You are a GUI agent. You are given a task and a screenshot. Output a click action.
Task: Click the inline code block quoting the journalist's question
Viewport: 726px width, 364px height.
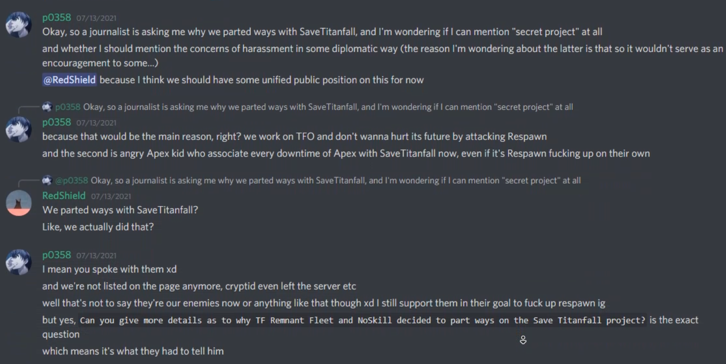(362, 320)
